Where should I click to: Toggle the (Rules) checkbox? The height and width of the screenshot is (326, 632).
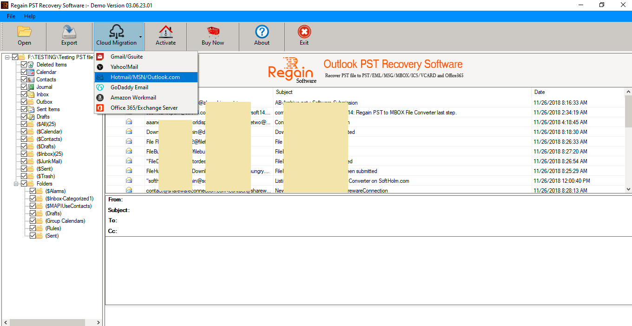tap(33, 228)
